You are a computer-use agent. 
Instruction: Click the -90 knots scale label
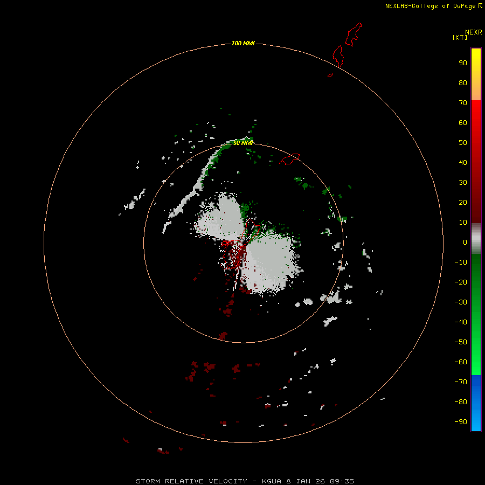coord(461,422)
